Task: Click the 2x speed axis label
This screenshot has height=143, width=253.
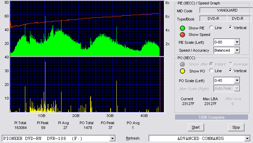Action: point(167,44)
